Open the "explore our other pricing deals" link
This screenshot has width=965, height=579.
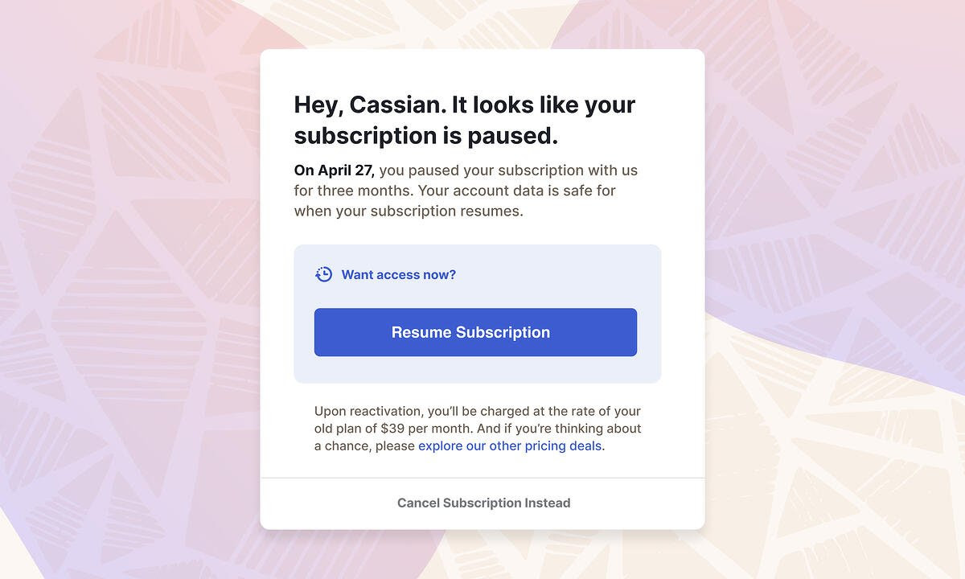(510, 446)
